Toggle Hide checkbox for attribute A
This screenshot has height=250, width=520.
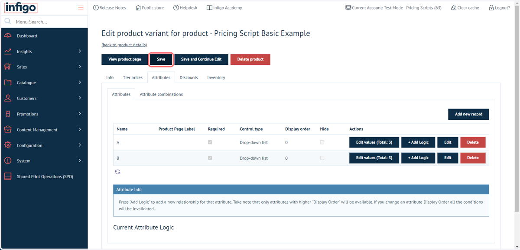click(322, 142)
